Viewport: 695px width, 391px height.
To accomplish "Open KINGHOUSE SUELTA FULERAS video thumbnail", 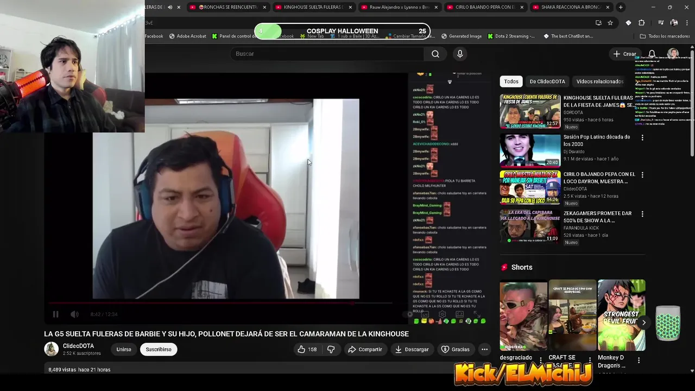I will point(530,111).
